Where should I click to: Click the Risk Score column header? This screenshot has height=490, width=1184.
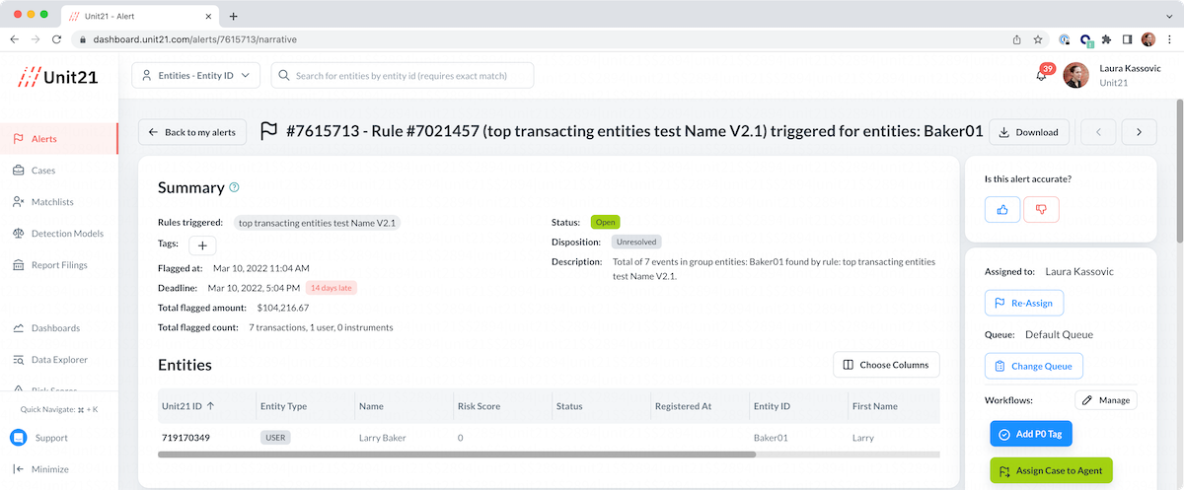coord(481,405)
